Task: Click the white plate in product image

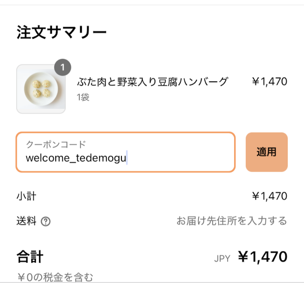Action: point(41,89)
